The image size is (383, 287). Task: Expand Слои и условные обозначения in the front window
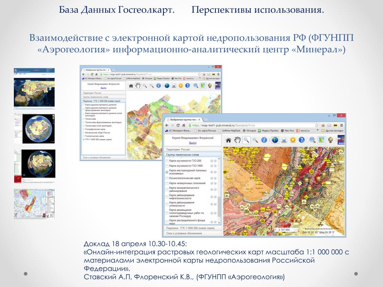(x=193, y=233)
